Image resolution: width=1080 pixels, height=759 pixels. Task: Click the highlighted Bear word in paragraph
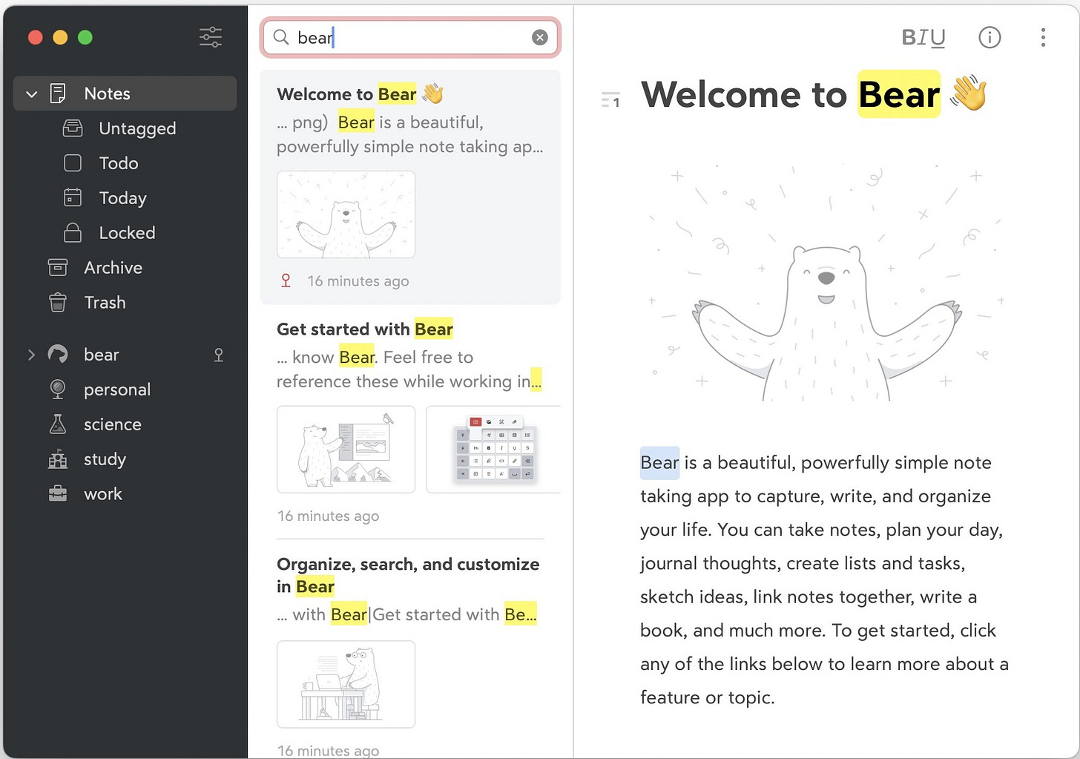(659, 462)
